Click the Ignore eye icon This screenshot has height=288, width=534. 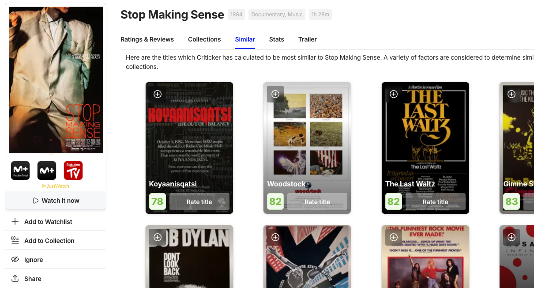(x=15, y=259)
